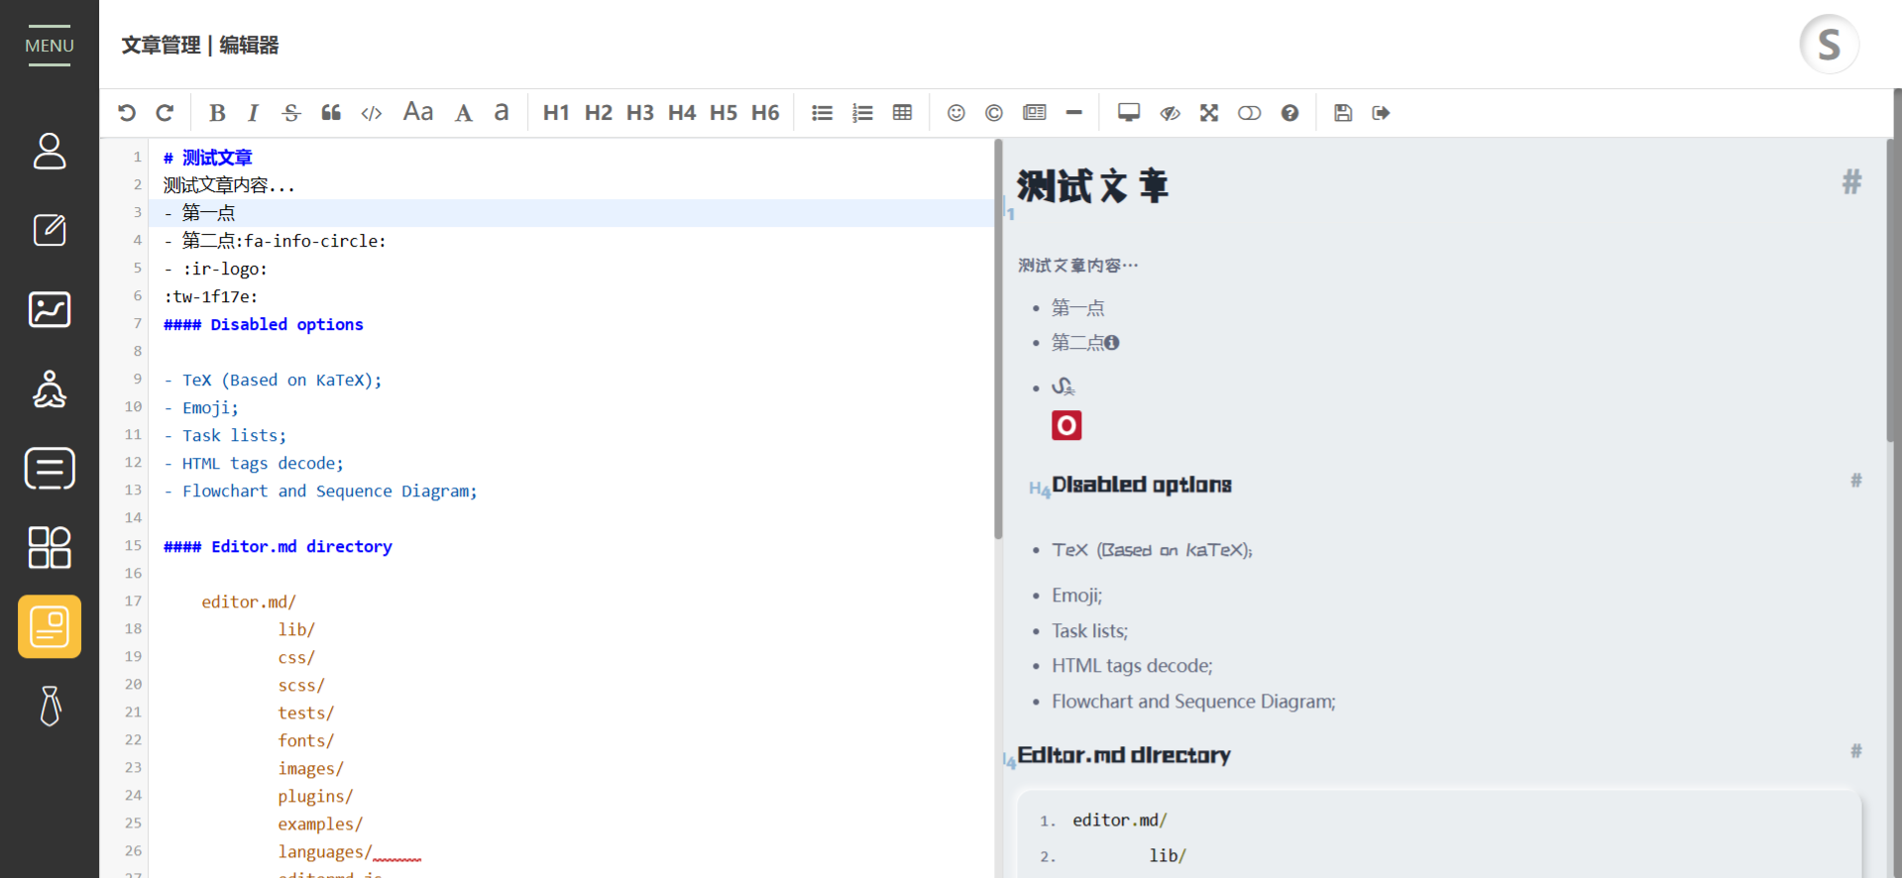Insert H6 heading
Image resolution: width=1902 pixels, height=878 pixels.
coord(764,113)
